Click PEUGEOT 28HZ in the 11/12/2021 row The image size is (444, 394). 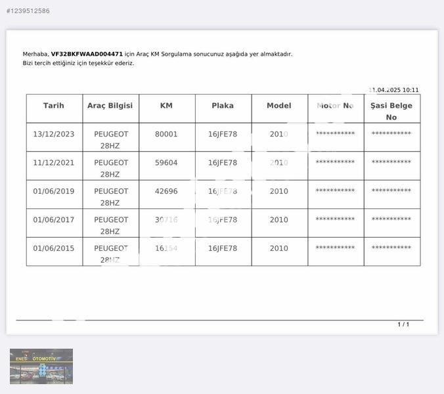[x=111, y=168]
